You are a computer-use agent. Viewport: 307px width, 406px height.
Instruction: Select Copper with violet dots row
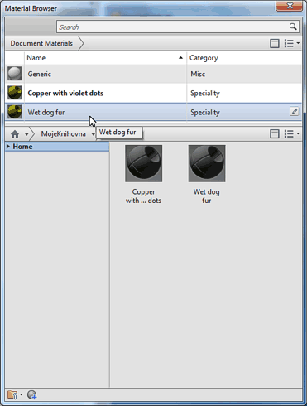coord(153,93)
